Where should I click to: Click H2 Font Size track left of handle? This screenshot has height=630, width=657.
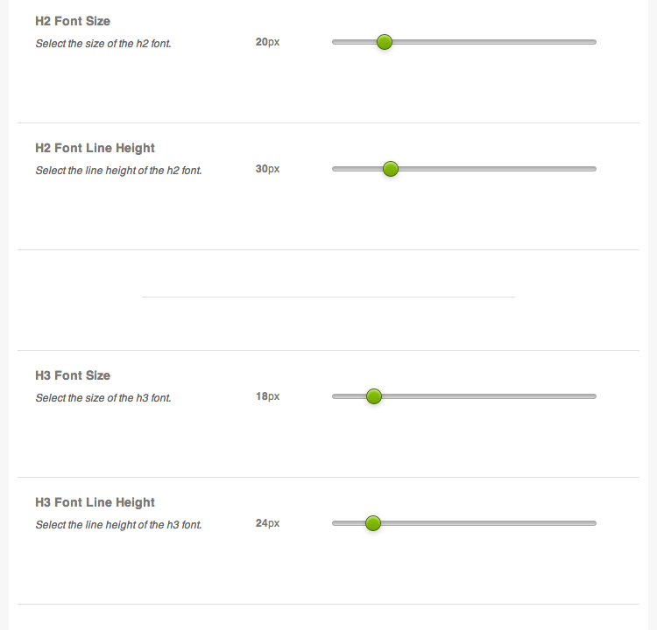tap(354, 42)
